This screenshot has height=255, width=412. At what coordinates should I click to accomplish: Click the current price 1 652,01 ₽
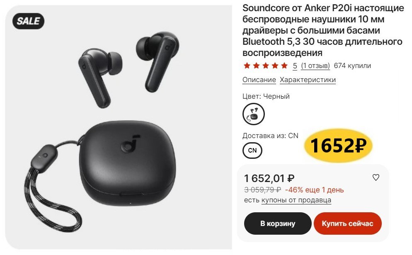pyautogui.click(x=269, y=178)
